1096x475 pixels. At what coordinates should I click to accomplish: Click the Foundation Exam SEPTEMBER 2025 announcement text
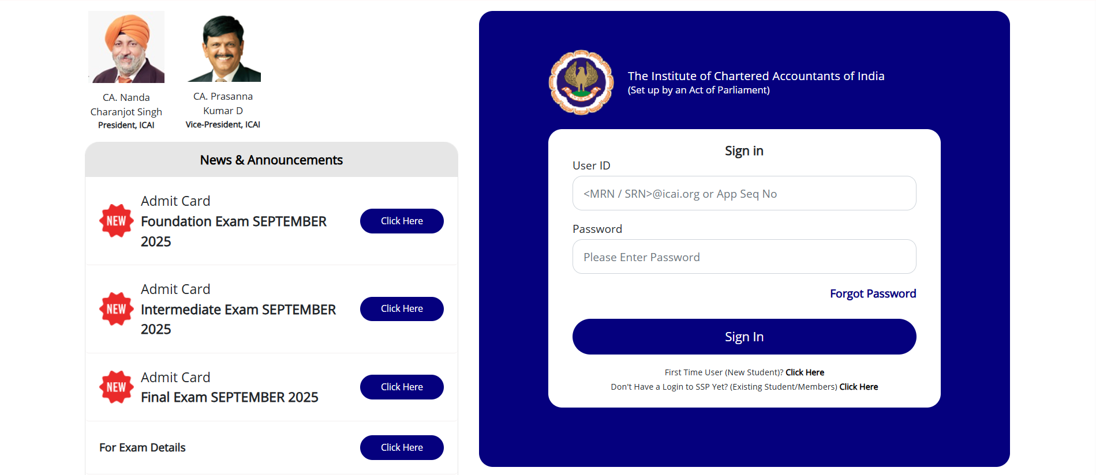234,231
